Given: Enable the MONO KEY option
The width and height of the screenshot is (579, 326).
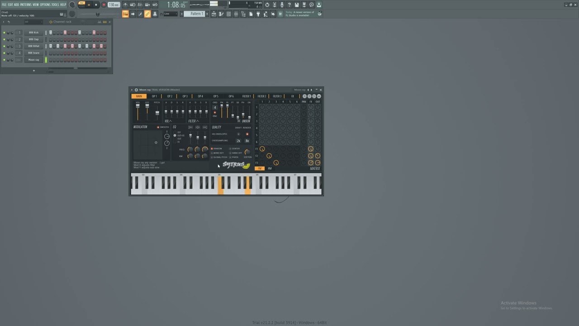Looking at the screenshot, I should coord(212,153).
